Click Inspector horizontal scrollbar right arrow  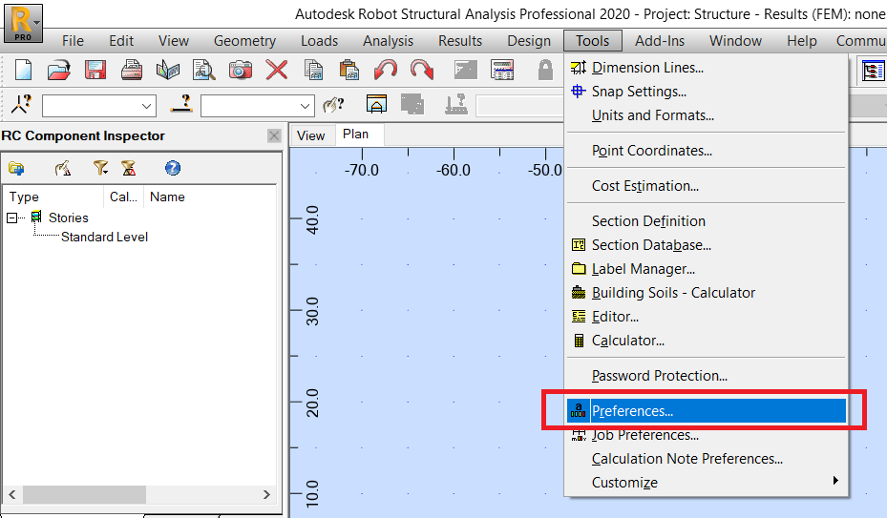pos(266,494)
